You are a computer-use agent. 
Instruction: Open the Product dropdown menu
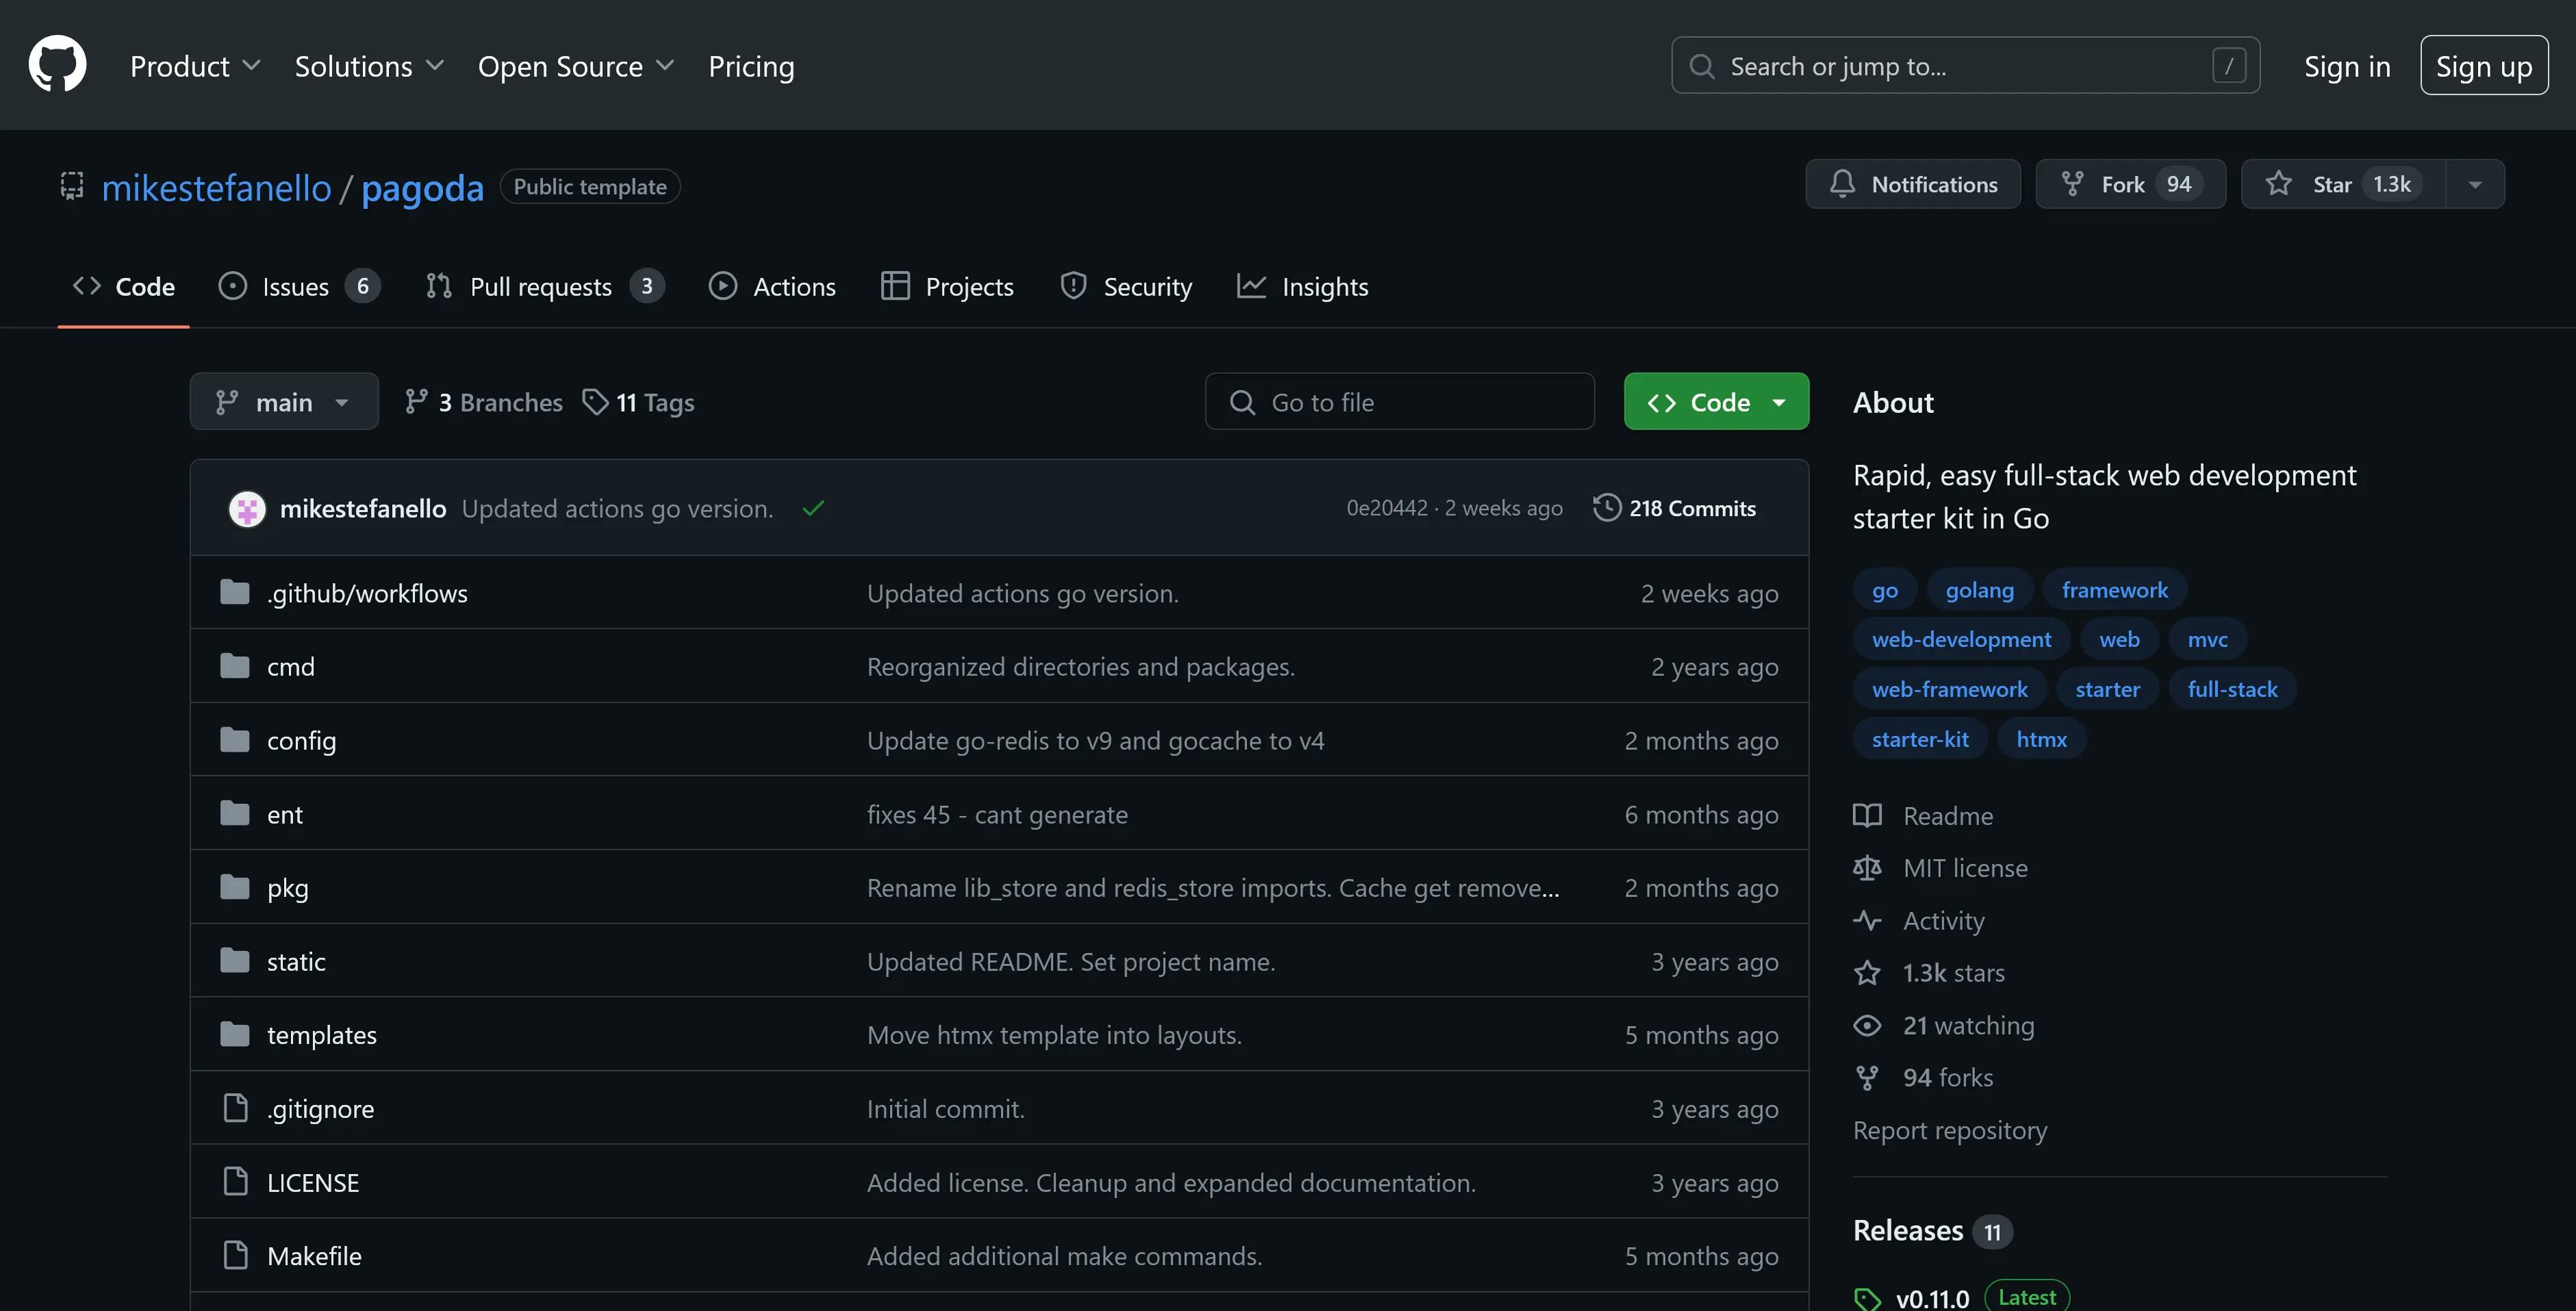(195, 66)
